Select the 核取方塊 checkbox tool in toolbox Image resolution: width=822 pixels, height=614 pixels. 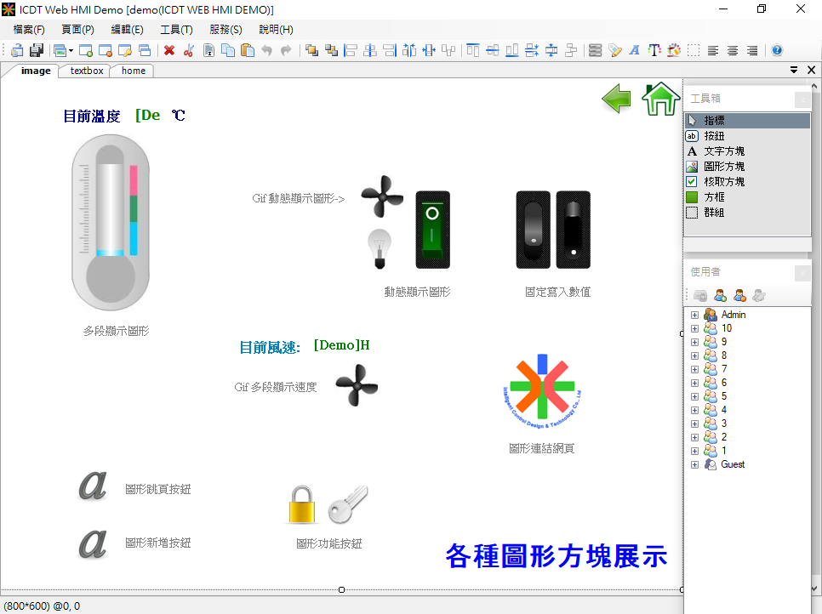tap(724, 181)
